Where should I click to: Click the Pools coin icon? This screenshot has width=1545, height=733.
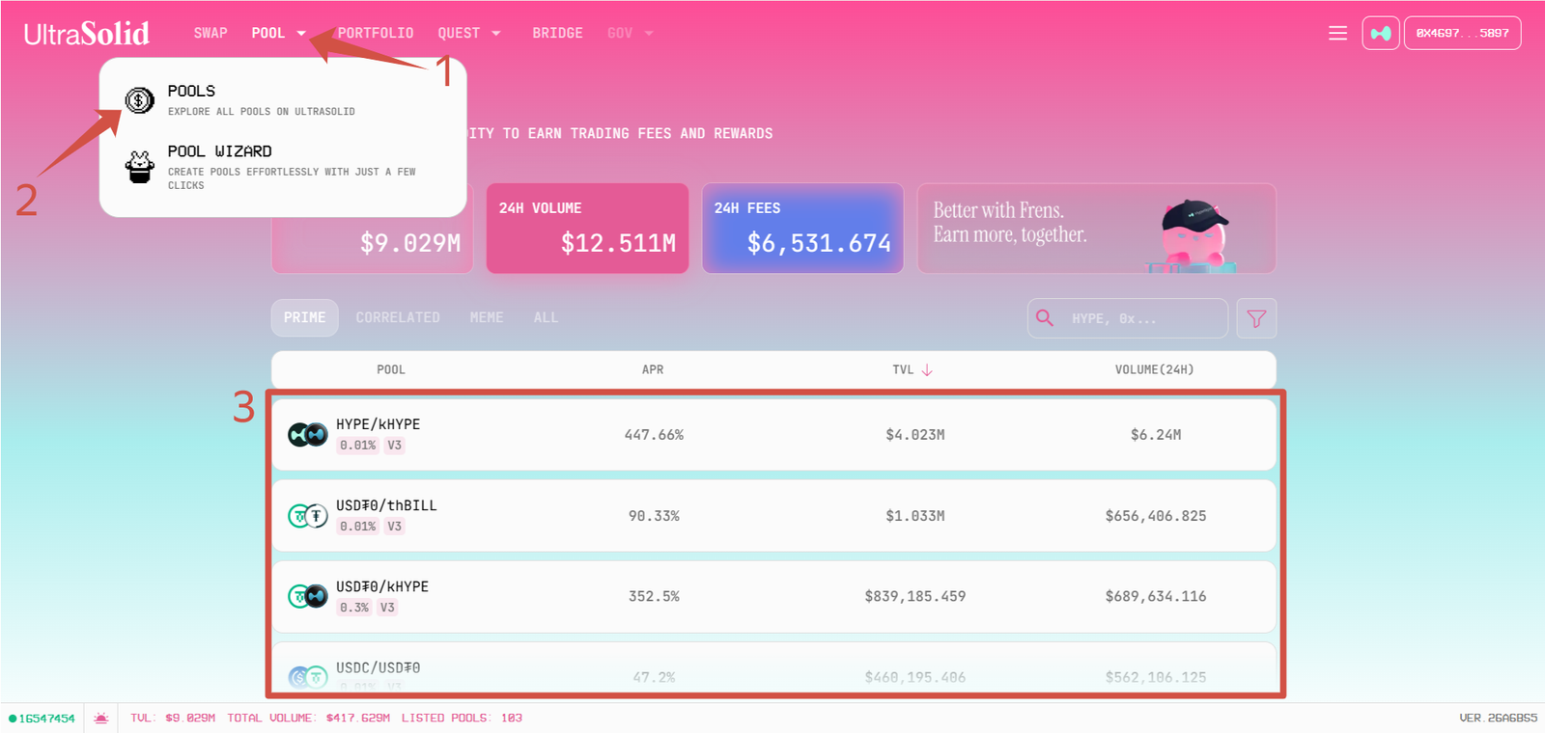point(140,100)
